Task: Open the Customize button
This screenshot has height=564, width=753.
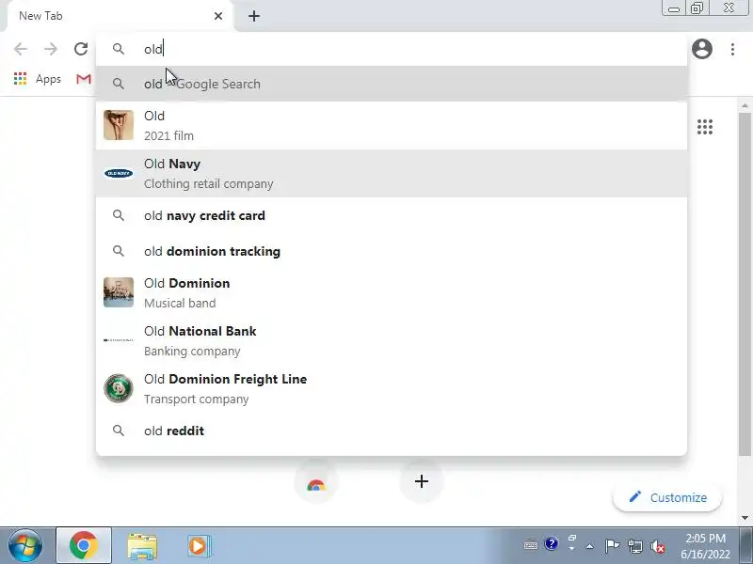Action: (667, 497)
